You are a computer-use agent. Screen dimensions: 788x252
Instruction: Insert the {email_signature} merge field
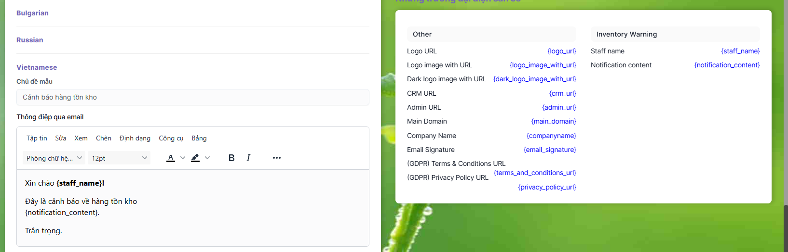coord(550,150)
